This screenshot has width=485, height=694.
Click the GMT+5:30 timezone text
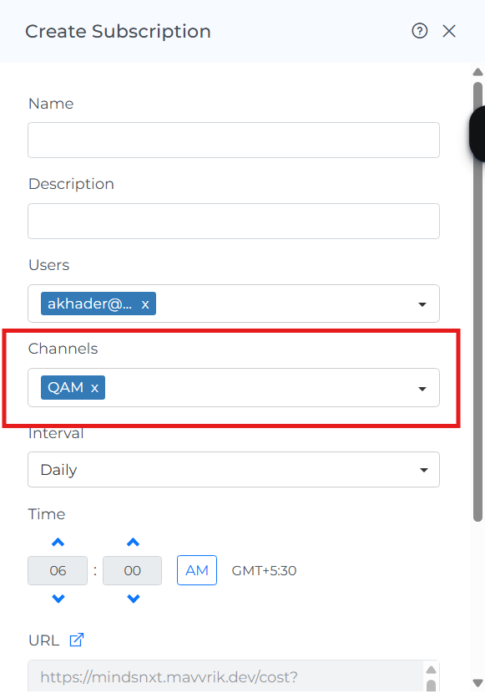pos(264,570)
